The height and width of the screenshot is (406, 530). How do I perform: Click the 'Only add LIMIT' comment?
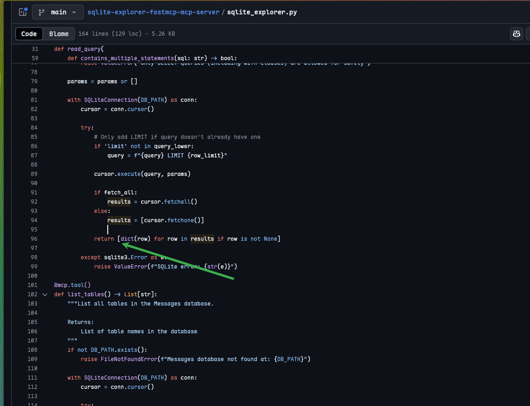click(177, 137)
